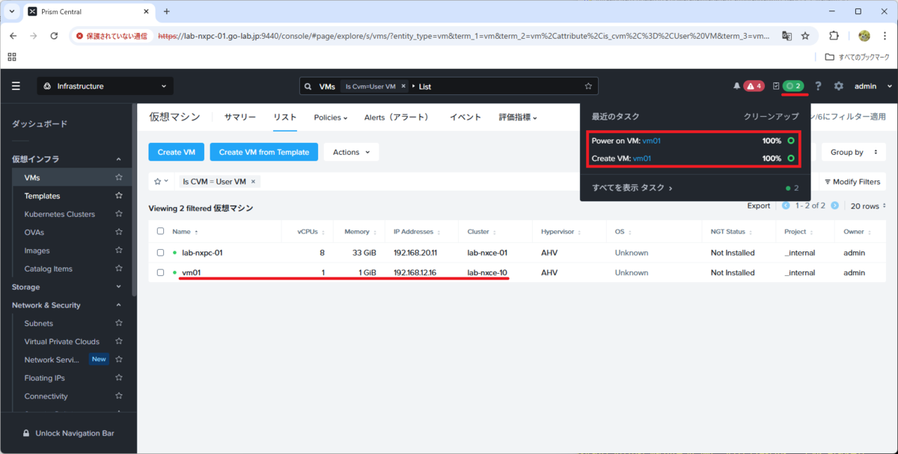Favorite Templates in the sidebar
Image resolution: width=898 pixels, height=454 pixels.
point(118,196)
